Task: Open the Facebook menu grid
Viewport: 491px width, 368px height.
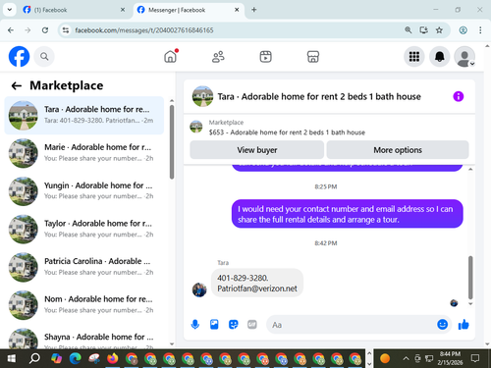Action: coord(414,57)
